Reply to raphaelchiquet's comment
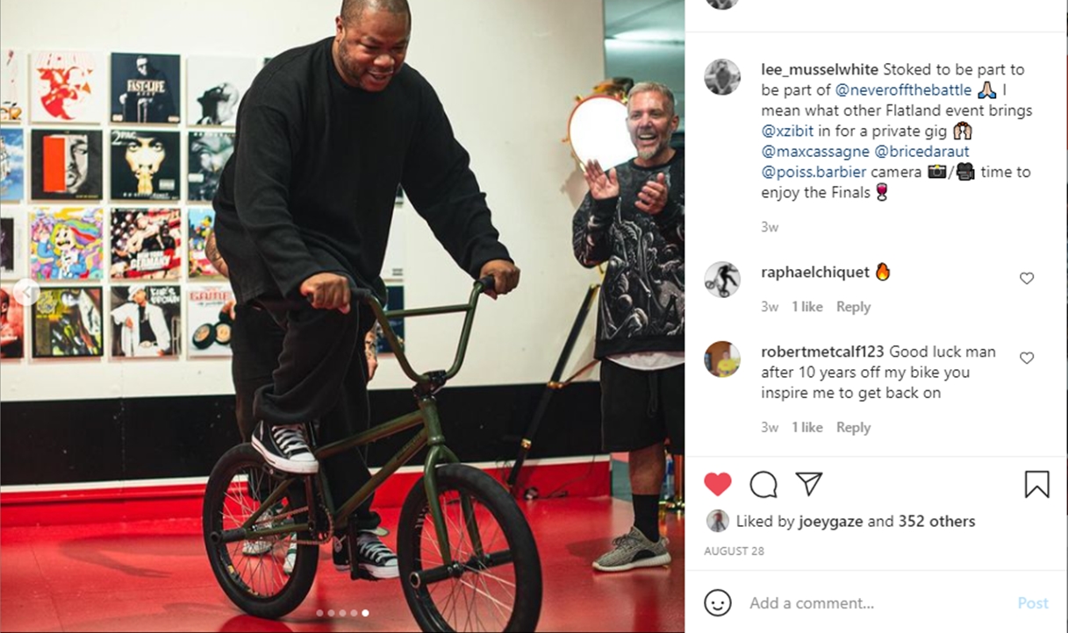 tap(853, 307)
